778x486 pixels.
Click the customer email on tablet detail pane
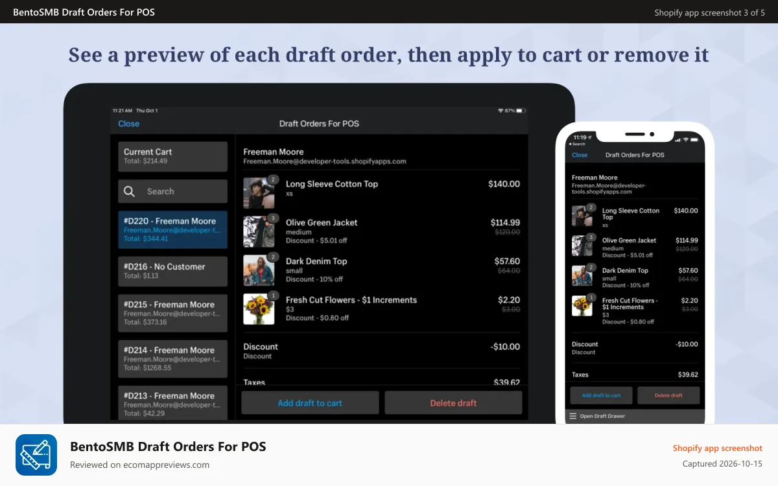tap(325, 161)
